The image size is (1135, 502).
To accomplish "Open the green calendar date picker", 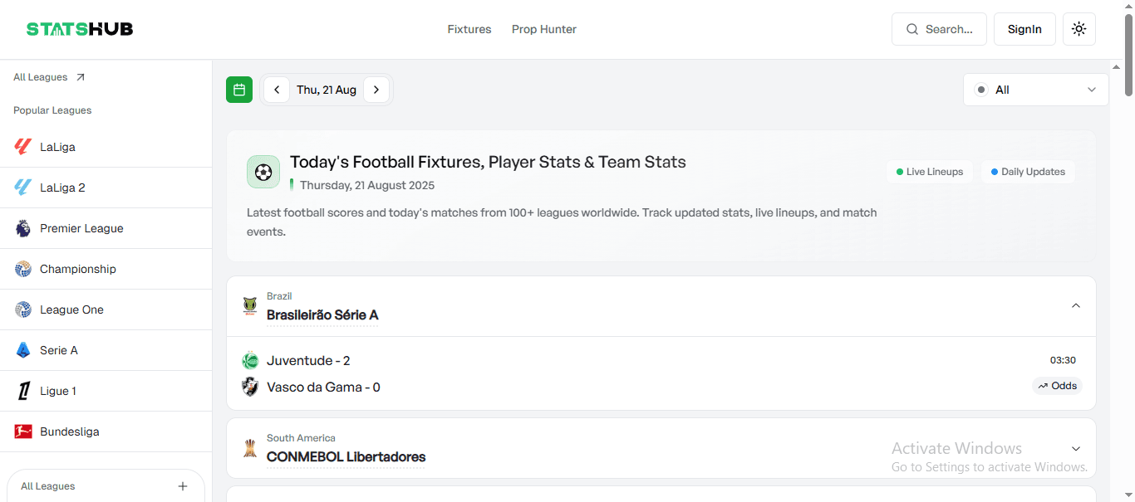I will [239, 90].
